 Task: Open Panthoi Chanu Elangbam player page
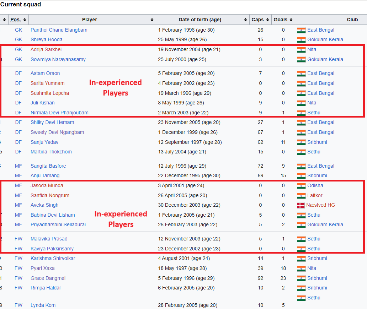click(59, 30)
